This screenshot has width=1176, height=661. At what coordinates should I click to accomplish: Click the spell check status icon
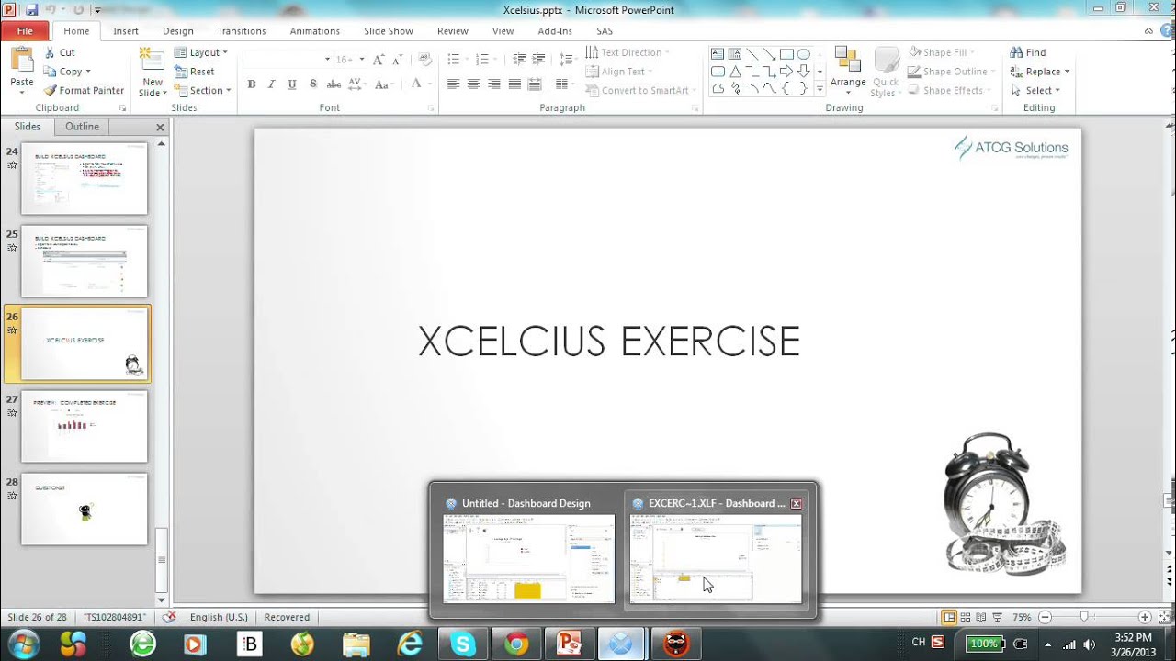pos(168,617)
